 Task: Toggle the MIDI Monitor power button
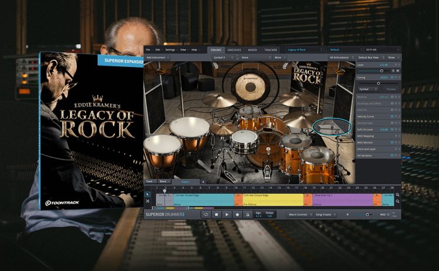point(392,142)
